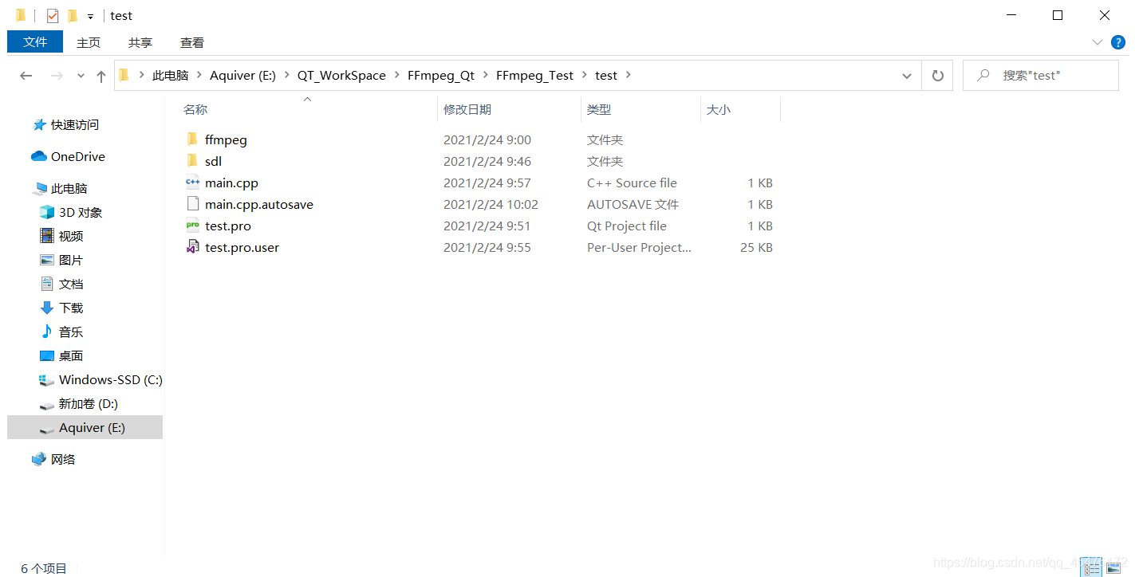Image resolution: width=1135 pixels, height=577 pixels.
Task: Navigate to QT_WorkSpace via the breadcrumb
Action: coord(341,75)
